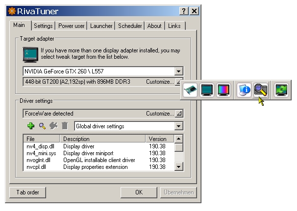Open the Launcher tab
This screenshot has width=297, height=211.
(x=101, y=26)
